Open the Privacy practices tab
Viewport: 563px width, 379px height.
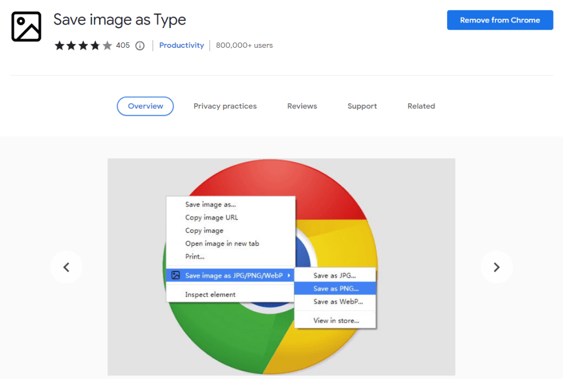pos(225,106)
